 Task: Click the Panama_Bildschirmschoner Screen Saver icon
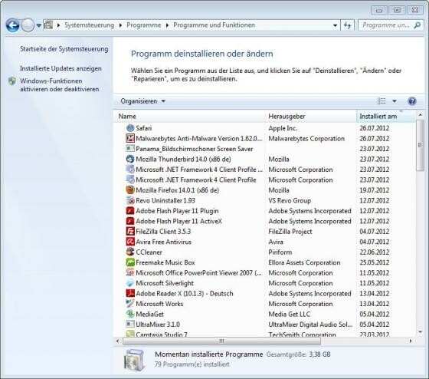click(x=130, y=149)
